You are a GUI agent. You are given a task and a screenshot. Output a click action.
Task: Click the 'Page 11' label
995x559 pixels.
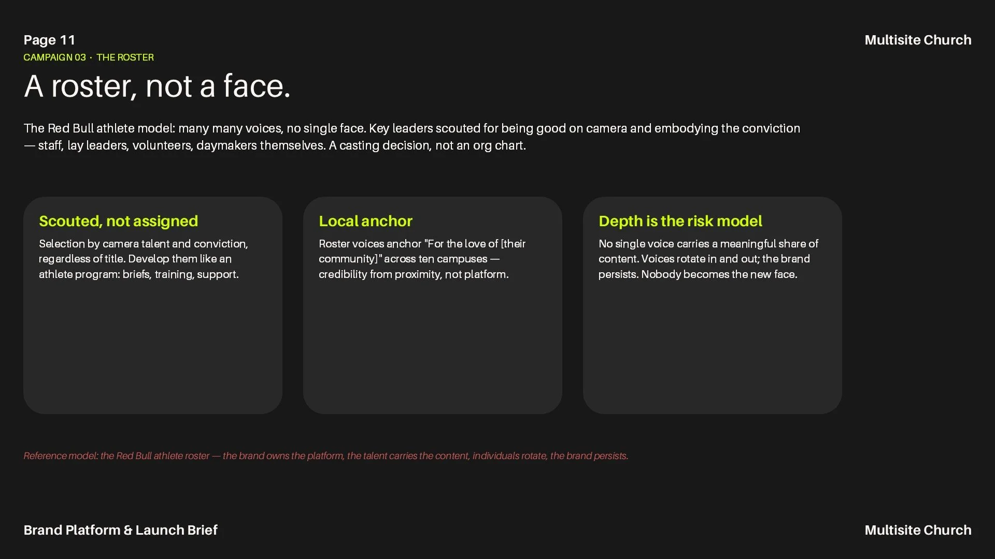[49, 40]
